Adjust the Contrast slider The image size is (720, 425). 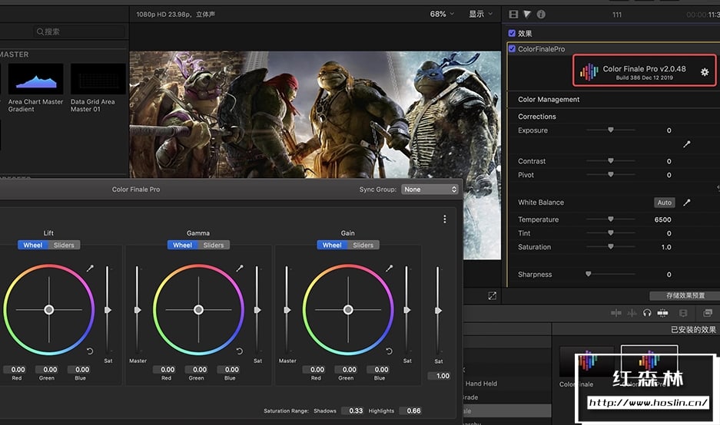(611, 161)
